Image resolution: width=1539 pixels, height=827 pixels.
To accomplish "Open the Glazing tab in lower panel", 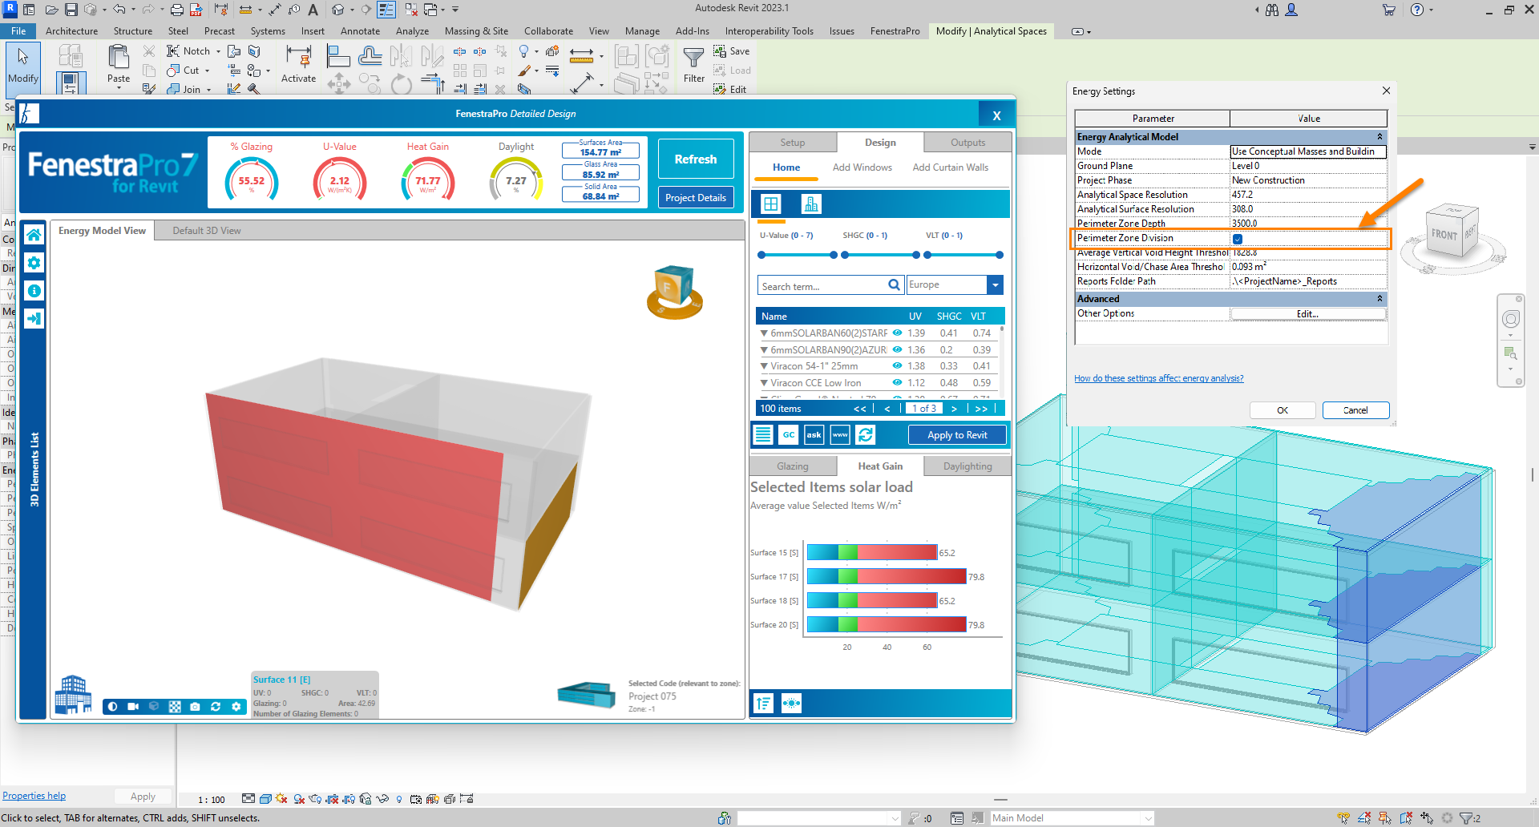I will (x=792, y=466).
